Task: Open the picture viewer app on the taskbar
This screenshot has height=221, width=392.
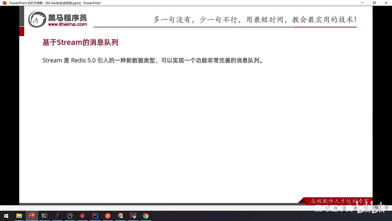Action: point(133,216)
